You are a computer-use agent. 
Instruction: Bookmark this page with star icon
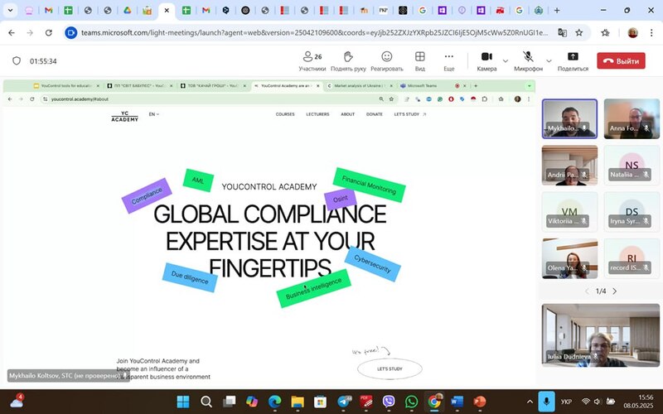578,32
